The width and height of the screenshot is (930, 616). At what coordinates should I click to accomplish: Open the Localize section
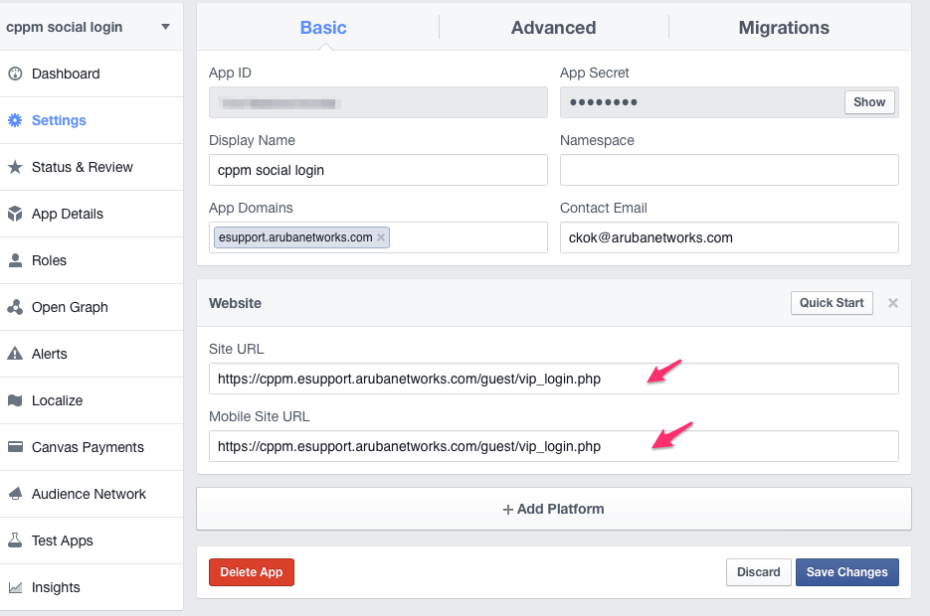click(x=92, y=400)
